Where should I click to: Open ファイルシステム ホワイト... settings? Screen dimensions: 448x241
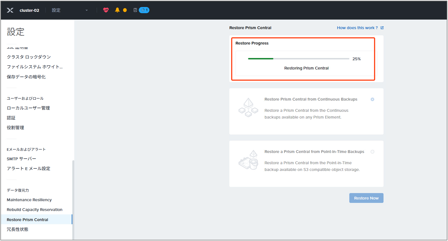(35, 67)
